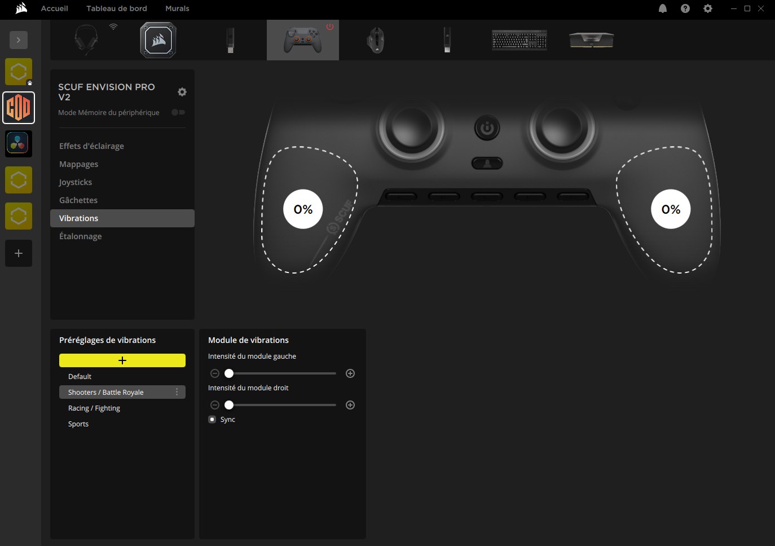The width and height of the screenshot is (775, 546).
Task: Toggle the Sync checkbox
Action: pos(212,419)
